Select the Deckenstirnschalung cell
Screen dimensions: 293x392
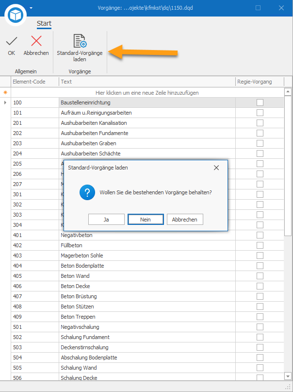(147, 347)
